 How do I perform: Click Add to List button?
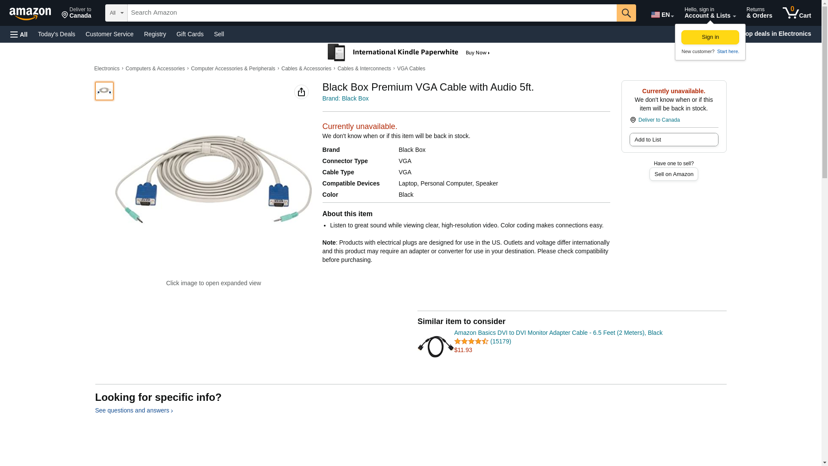coord(674,140)
